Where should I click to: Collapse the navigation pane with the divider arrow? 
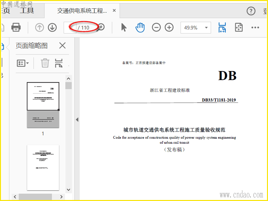click(77, 120)
